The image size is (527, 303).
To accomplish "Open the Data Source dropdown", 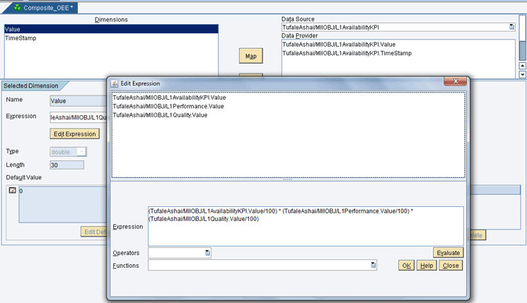I will 511,28.
